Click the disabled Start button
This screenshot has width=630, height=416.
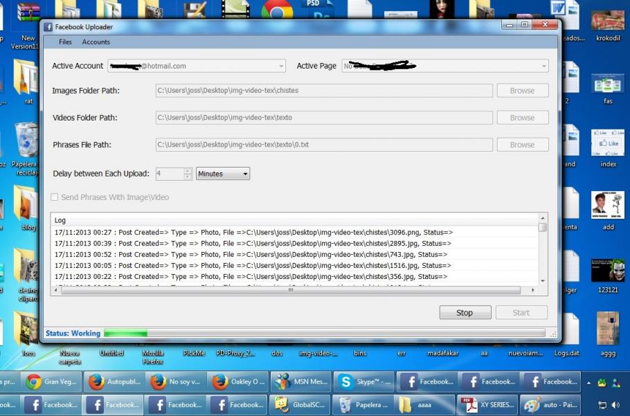(x=521, y=312)
